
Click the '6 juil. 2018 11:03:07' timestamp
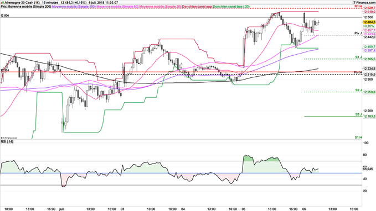tap(104, 3)
